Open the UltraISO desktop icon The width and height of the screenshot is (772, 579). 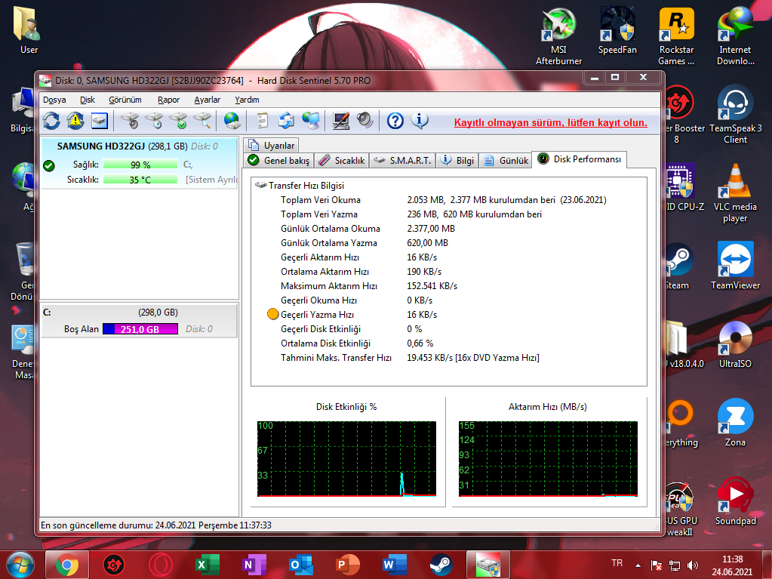[x=735, y=345]
